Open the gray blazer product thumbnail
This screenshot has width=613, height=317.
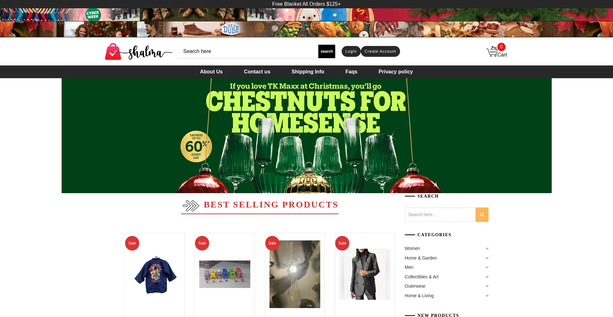[365, 274]
